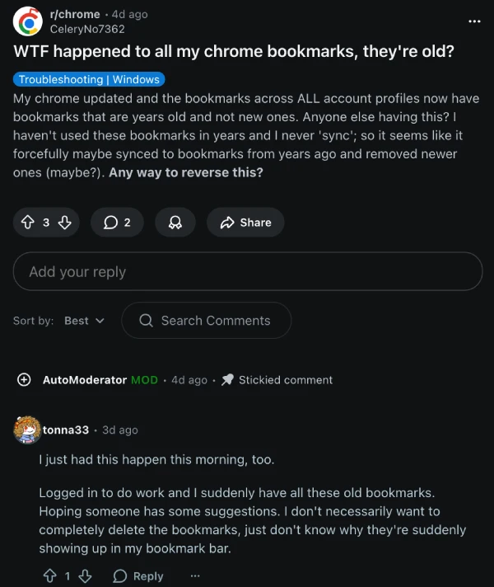Share the bookmarks post
The height and width of the screenshot is (587, 494).
[x=245, y=223]
